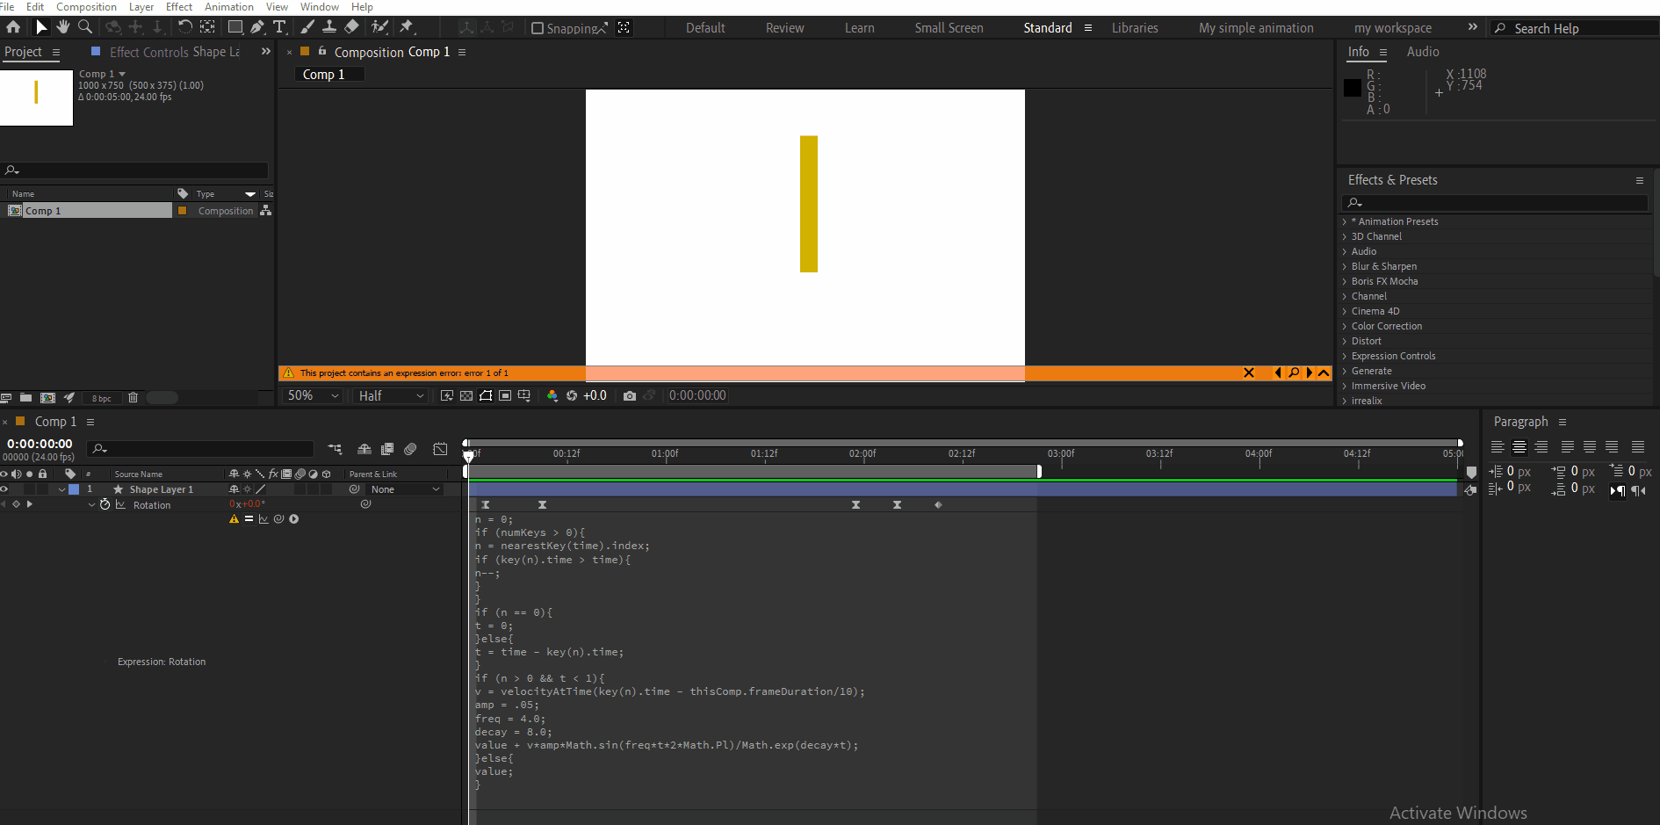
Task: Take a snapshot with the camera icon
Action: (x=630, y=396)
